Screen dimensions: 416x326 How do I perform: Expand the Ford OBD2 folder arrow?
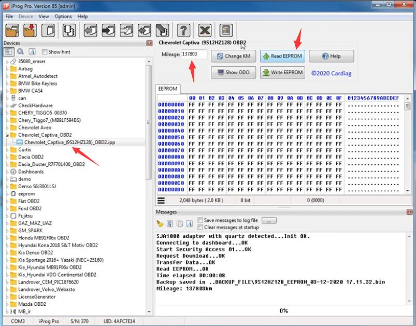click(7, 209)
